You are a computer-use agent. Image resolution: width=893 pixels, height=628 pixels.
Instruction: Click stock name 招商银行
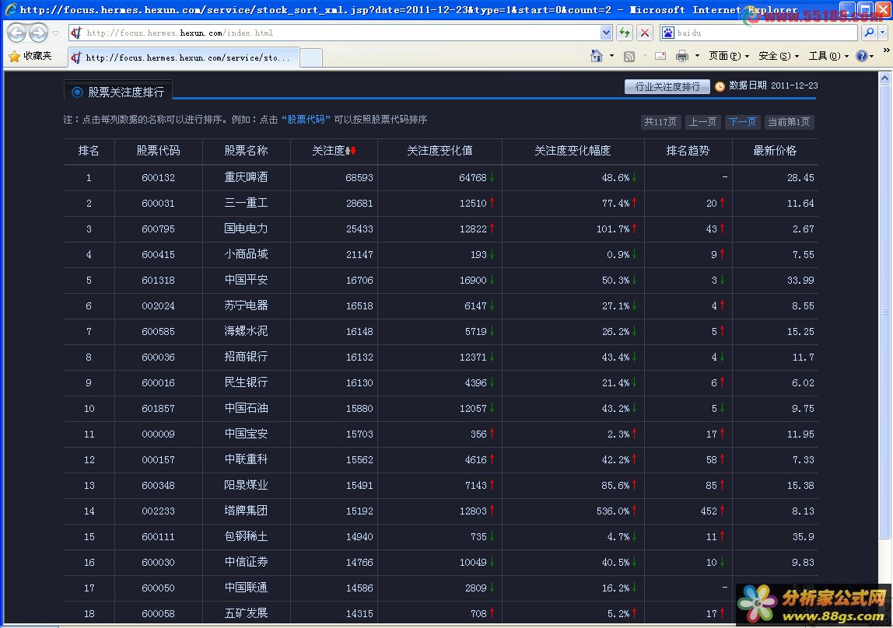pyautogui.click(x=246, y=356)
